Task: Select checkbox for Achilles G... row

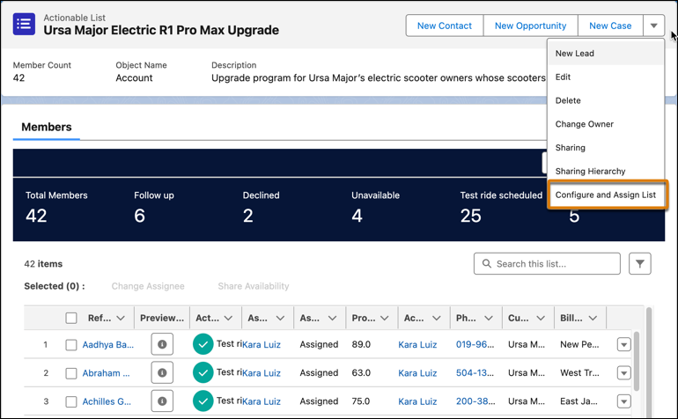Action: 71,401
